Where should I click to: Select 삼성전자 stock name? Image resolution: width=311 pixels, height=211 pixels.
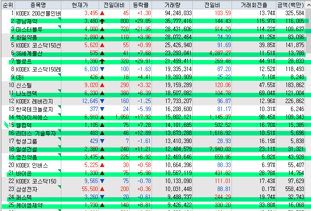(x=27, y=189)
